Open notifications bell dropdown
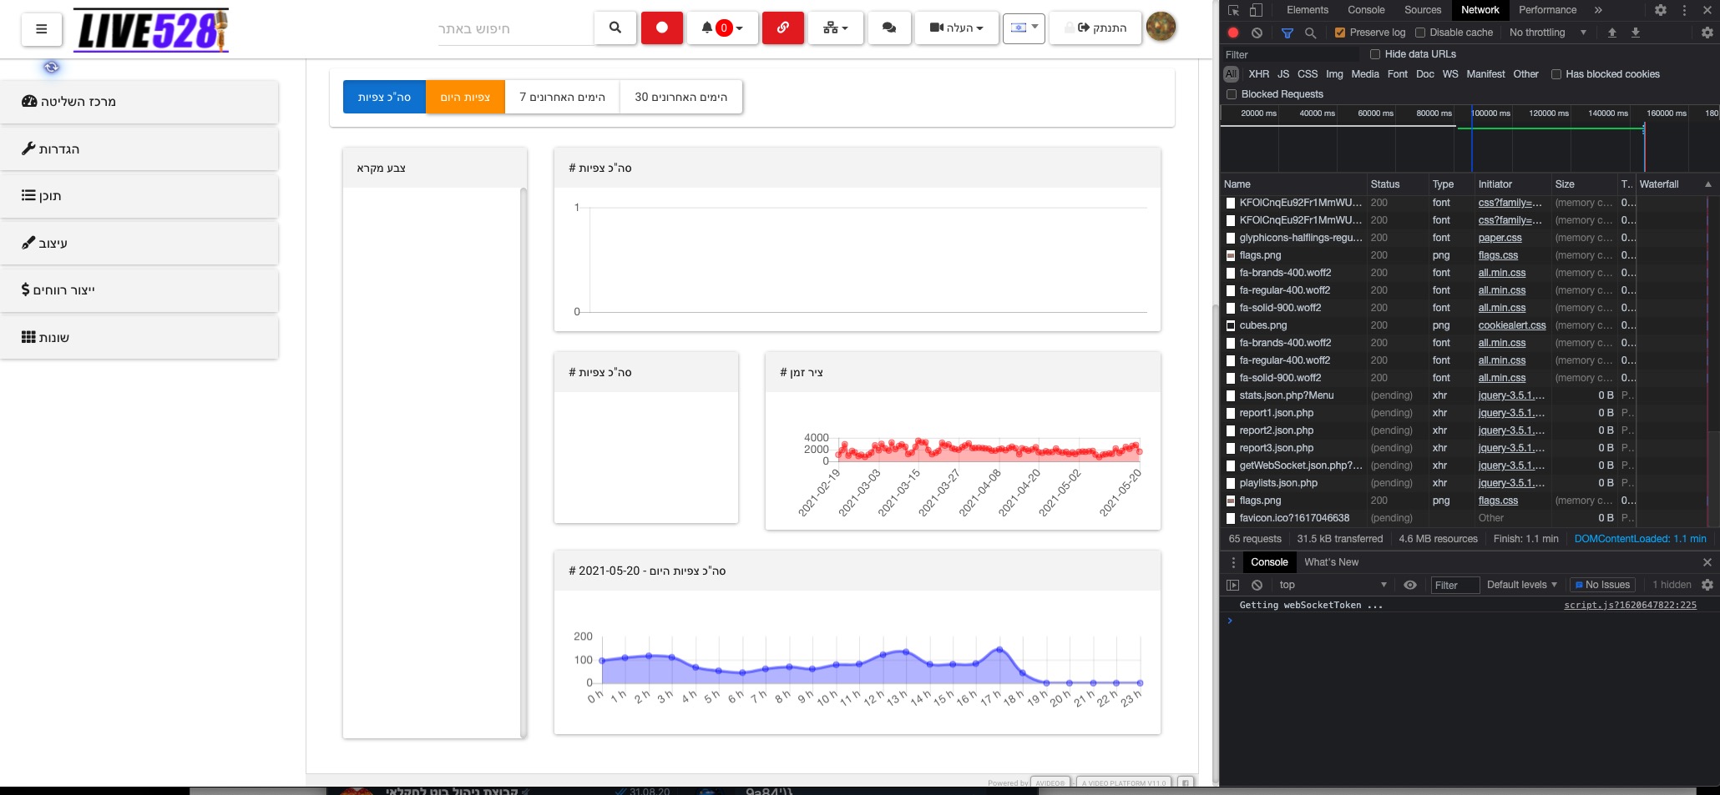 722,28
